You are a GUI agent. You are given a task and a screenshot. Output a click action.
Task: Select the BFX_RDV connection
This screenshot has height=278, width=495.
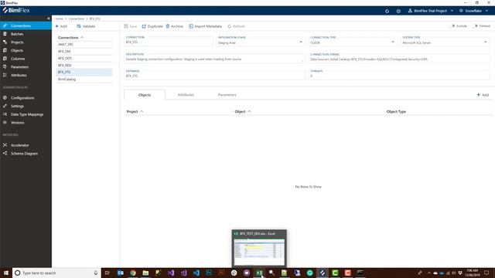[x=84, y=65]
